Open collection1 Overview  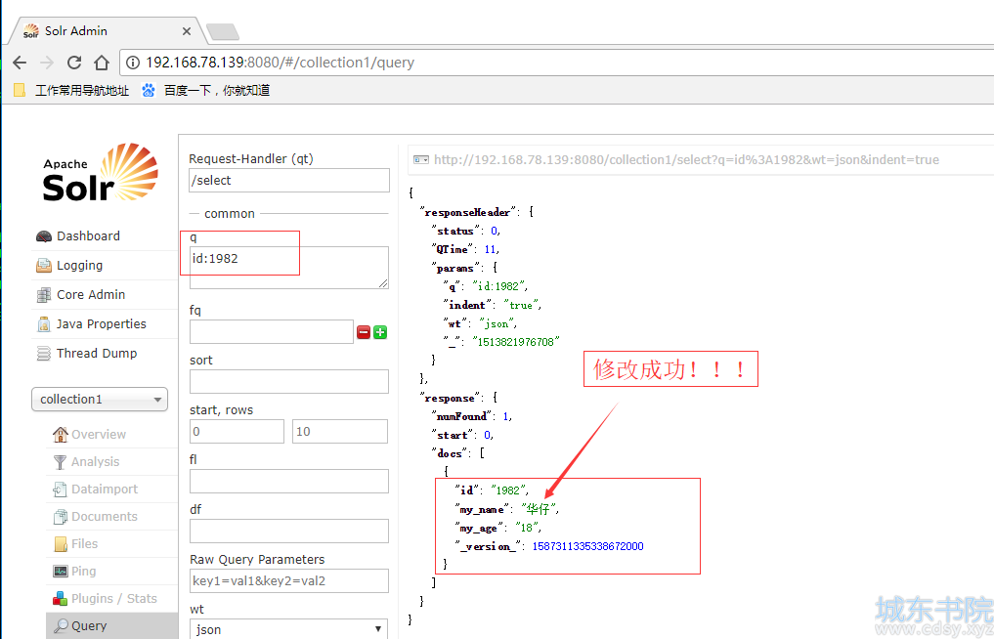pos(99,434)
